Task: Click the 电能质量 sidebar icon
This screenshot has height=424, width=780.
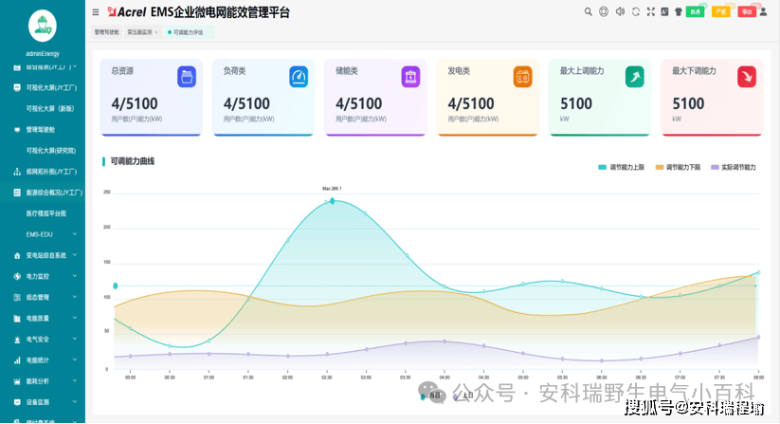Action: pyautogui.click(x=17, y=319)
